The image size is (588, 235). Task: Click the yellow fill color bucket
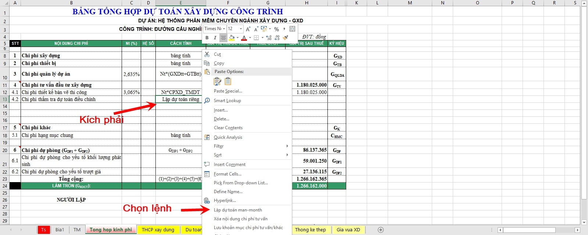coord(232,38)
